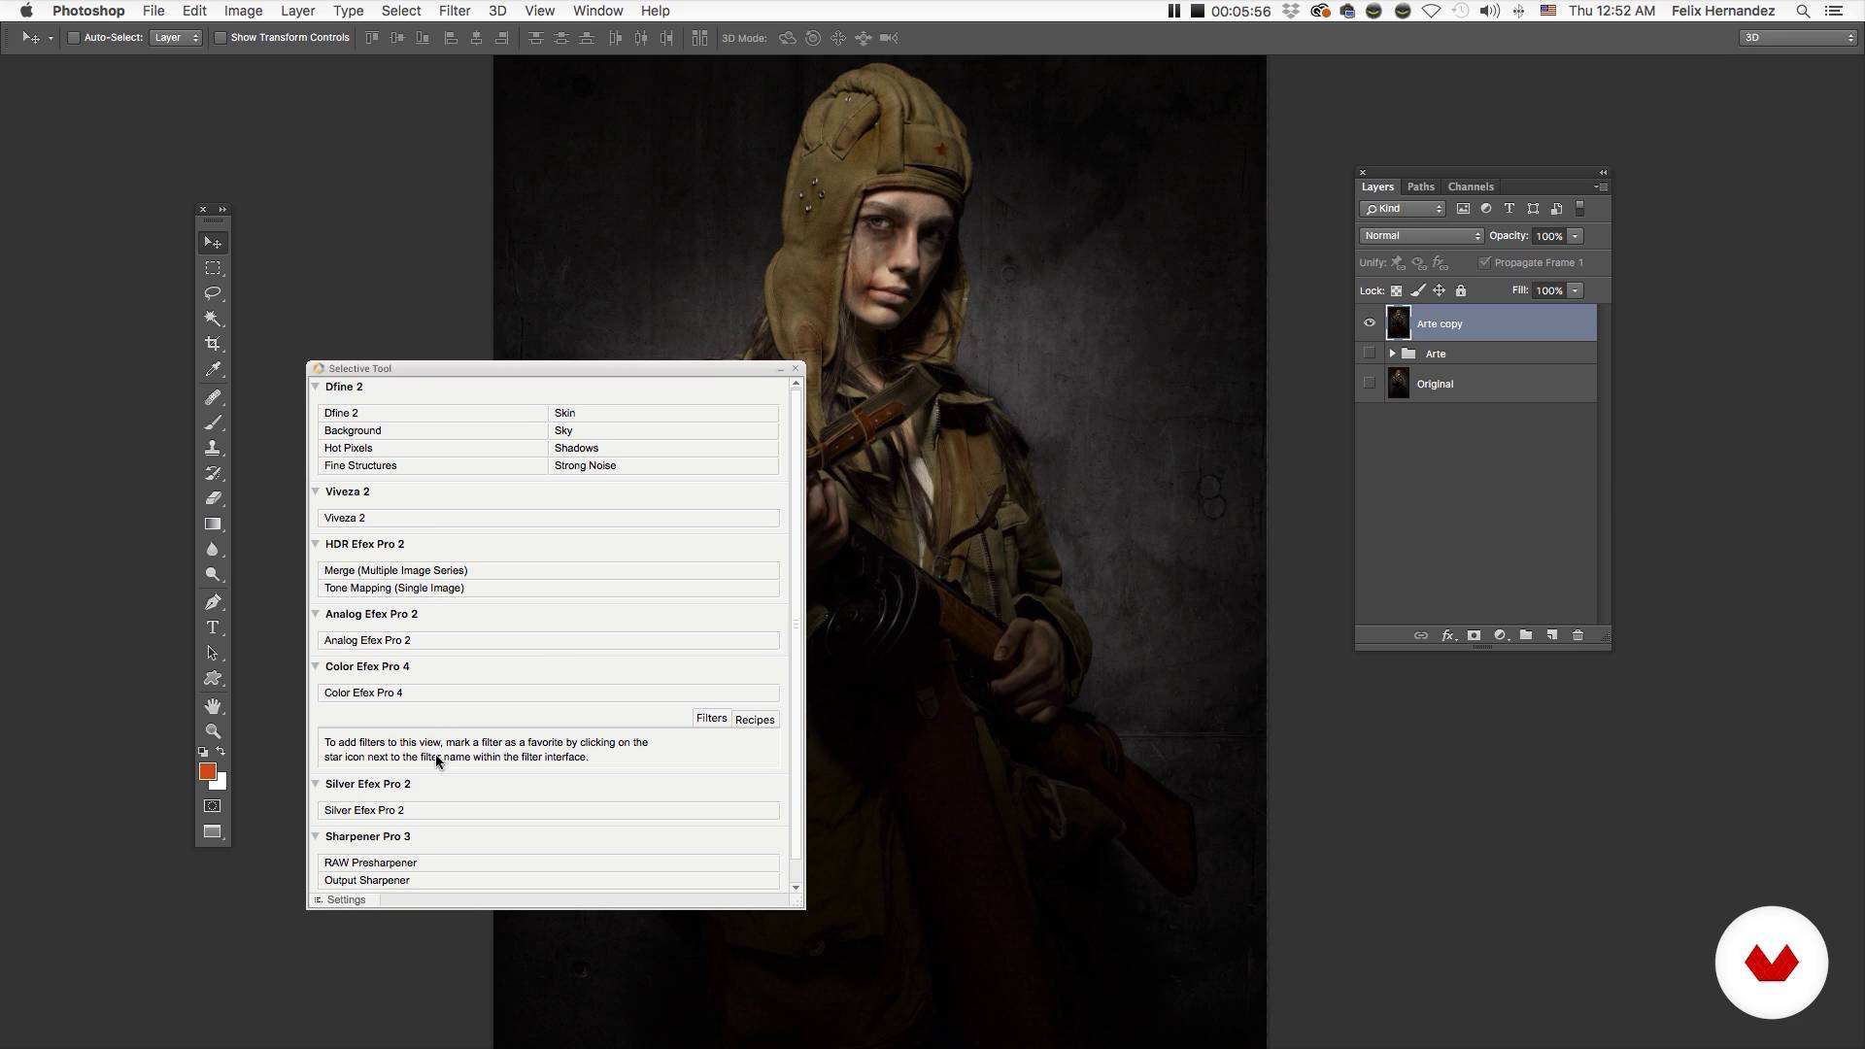This screenshot has height=1049, width=1865.
Task: Collapse the Dfine 2 section
Action: (316, 387)
